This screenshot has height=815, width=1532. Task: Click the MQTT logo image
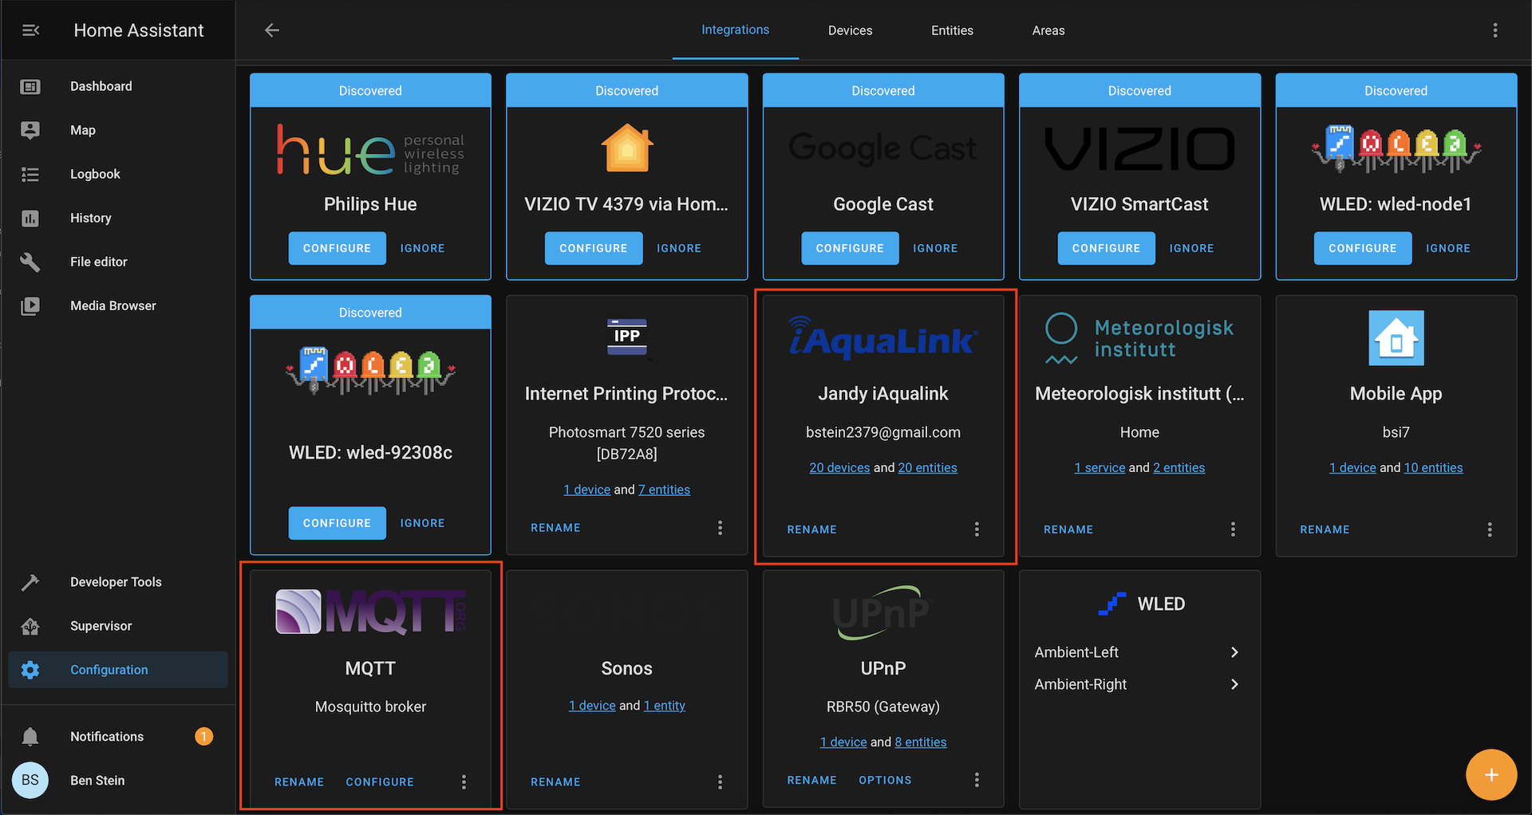[x=370, y=612]
